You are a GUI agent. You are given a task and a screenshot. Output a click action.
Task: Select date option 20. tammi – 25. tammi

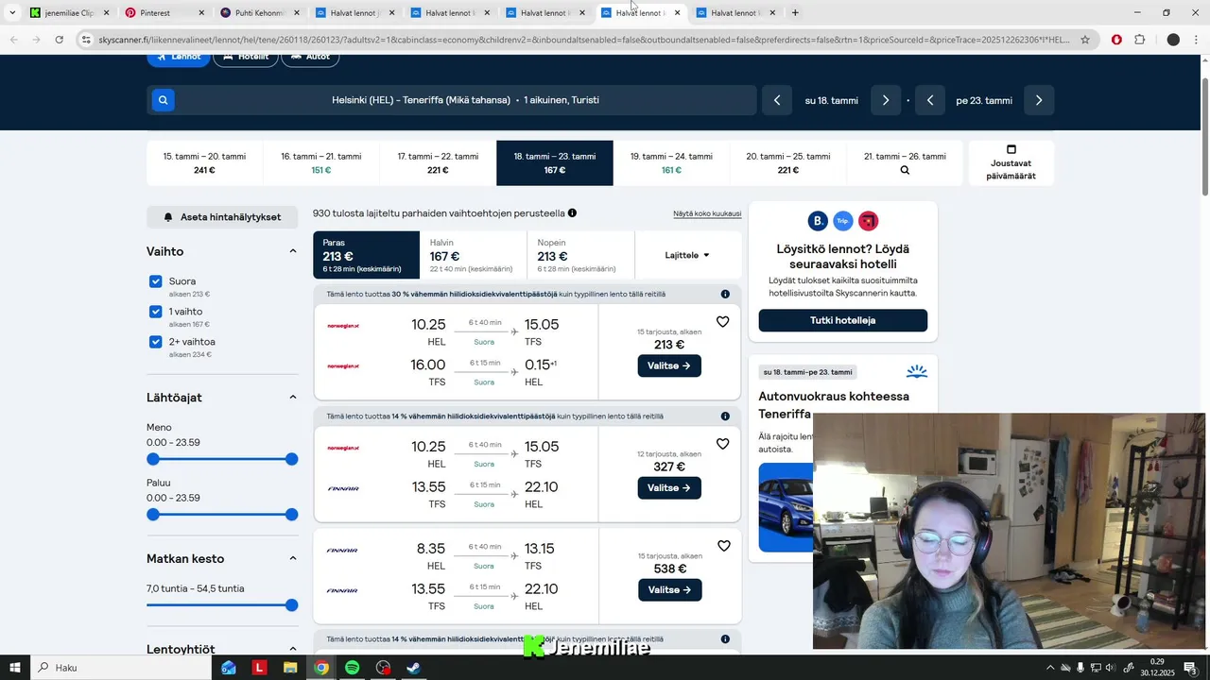[788, 163]
